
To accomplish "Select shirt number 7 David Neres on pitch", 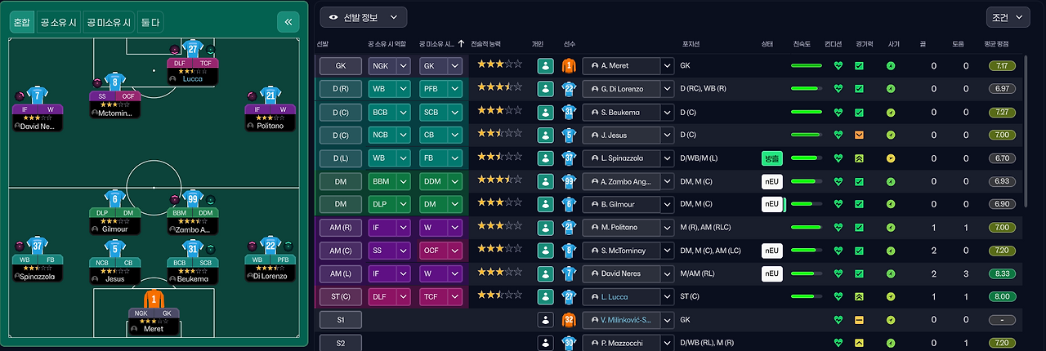I will click(39, 96).
